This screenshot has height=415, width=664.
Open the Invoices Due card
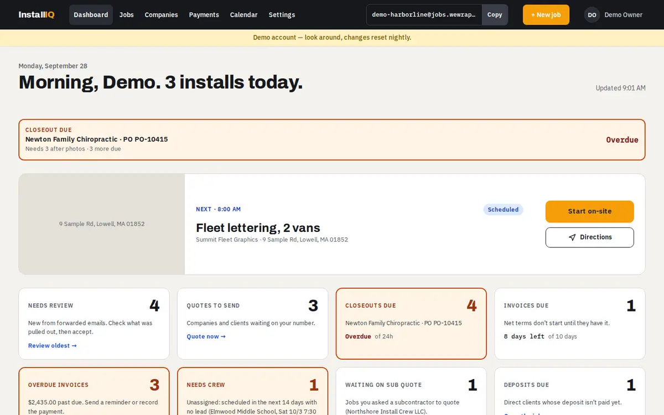570,324
